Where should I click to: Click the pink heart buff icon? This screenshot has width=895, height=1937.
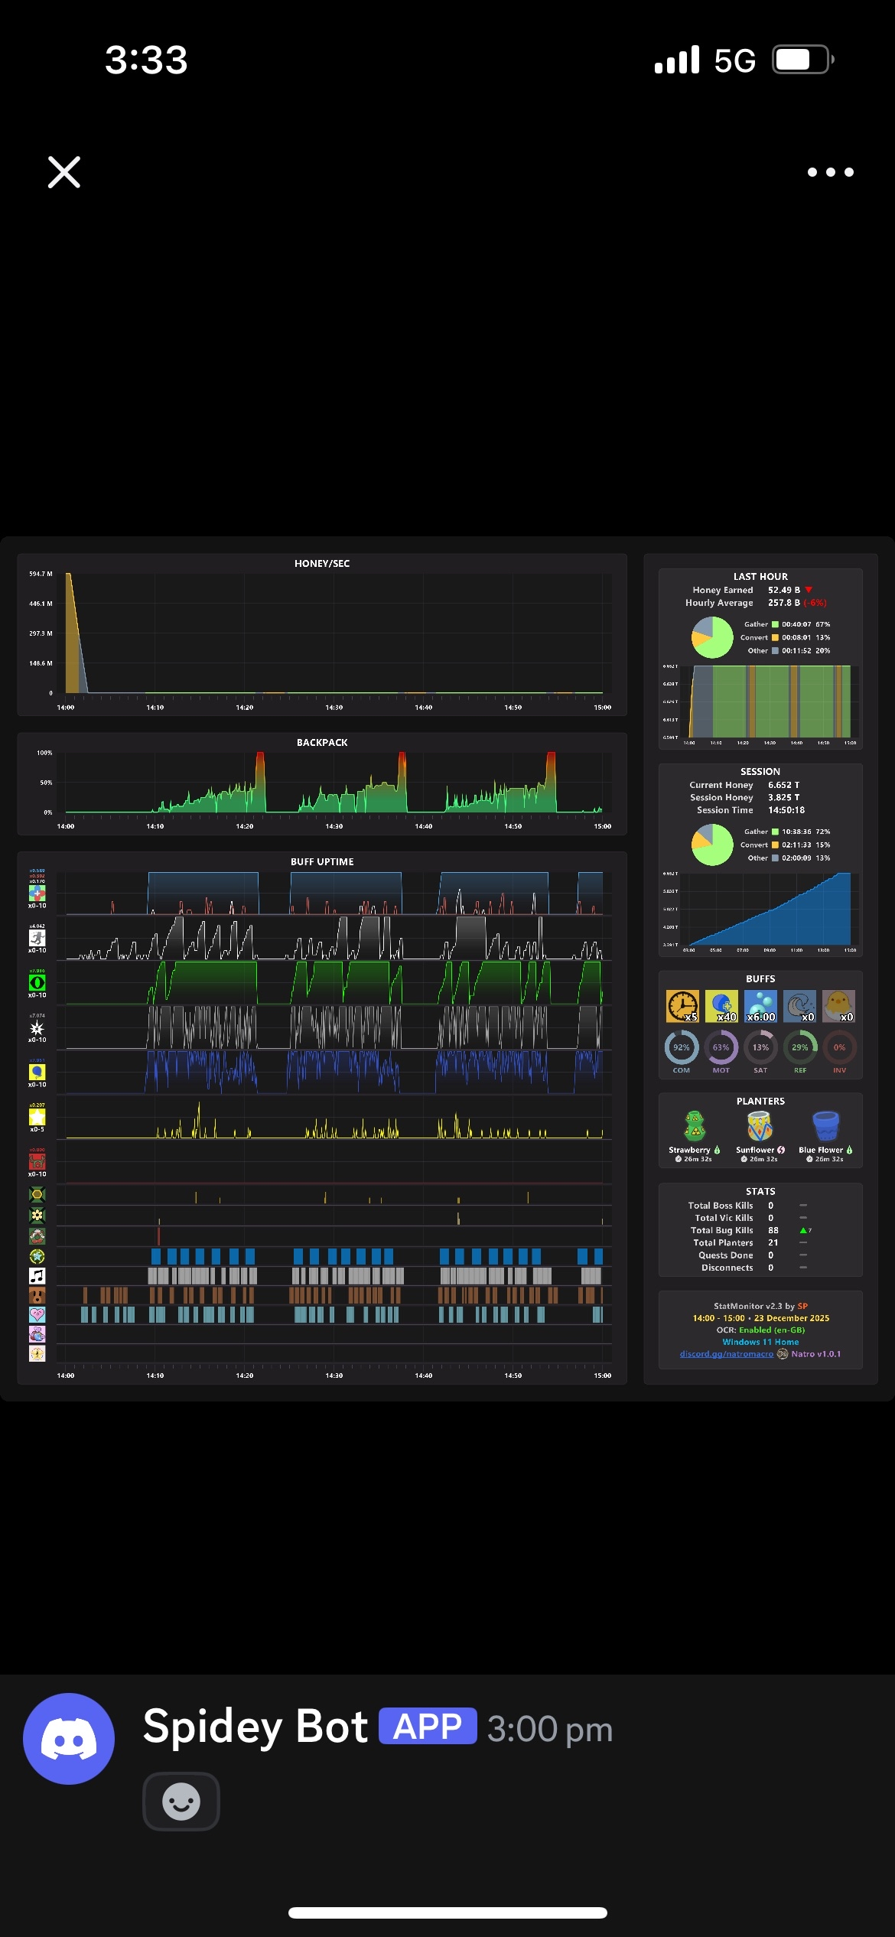click(37, 1314)
